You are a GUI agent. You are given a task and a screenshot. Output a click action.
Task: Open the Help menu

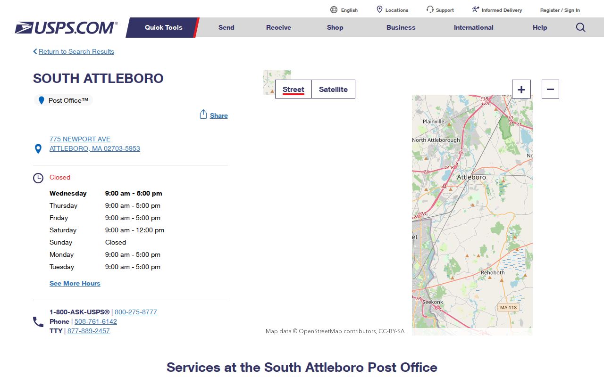point(540,27)
